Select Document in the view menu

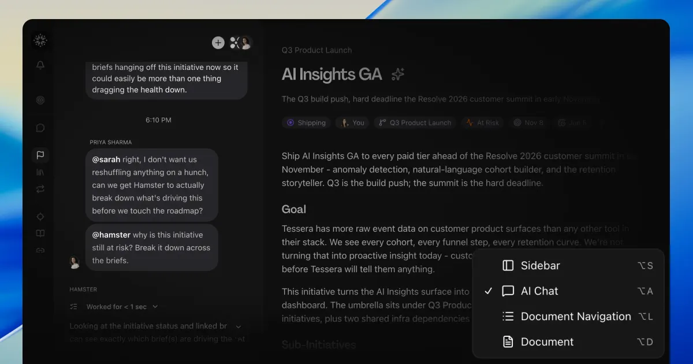568,342
